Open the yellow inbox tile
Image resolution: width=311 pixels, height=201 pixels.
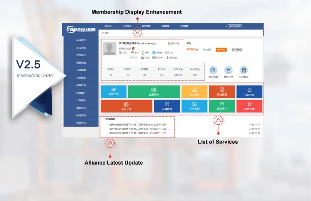click(x=194, y=92)
